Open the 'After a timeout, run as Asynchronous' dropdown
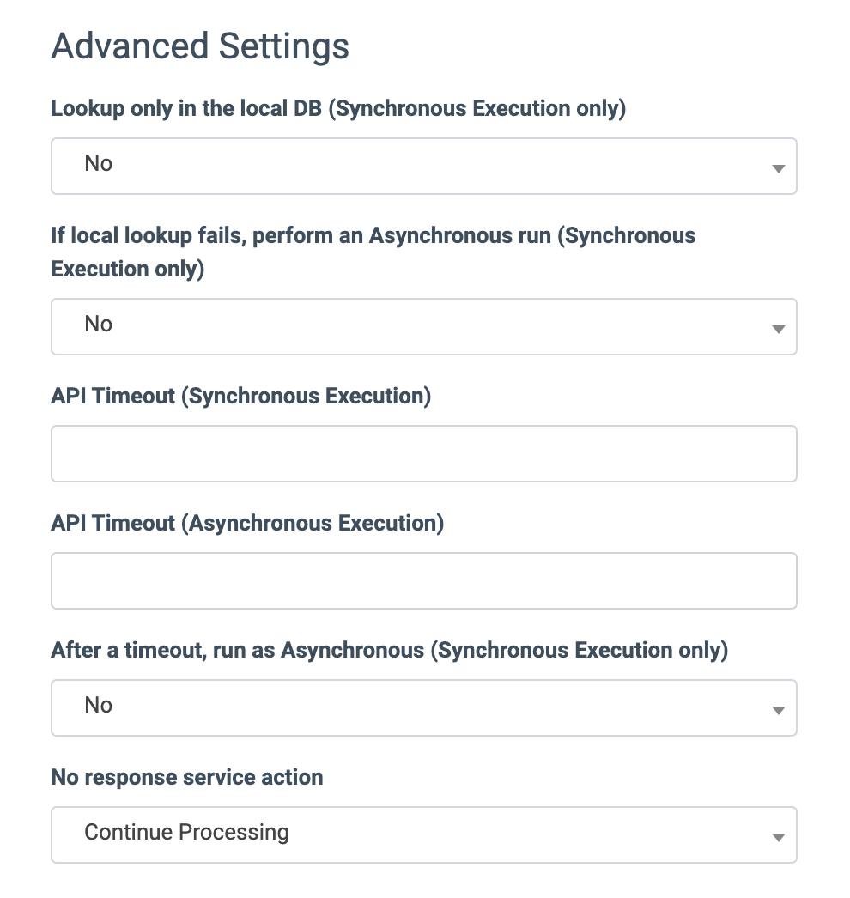 [x=424, y=707]
